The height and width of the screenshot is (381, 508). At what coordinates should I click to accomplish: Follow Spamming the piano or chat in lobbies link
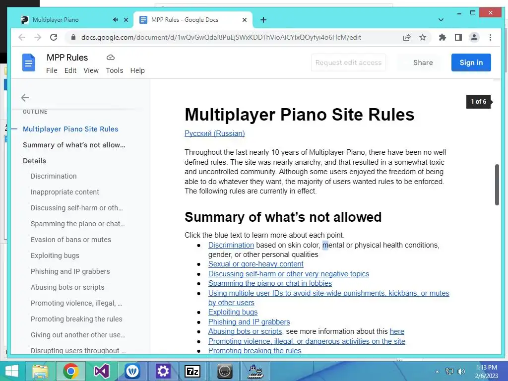[x=270, y=283]
